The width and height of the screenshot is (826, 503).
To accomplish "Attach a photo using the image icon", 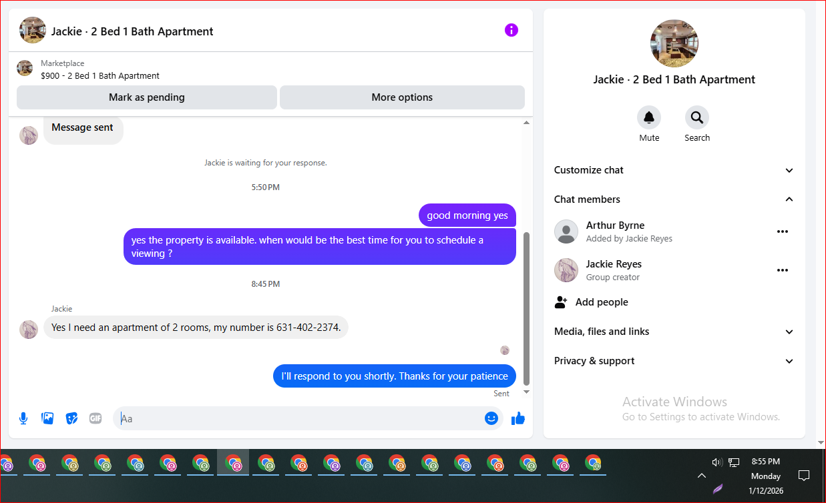I will click(x=47, y=418).
